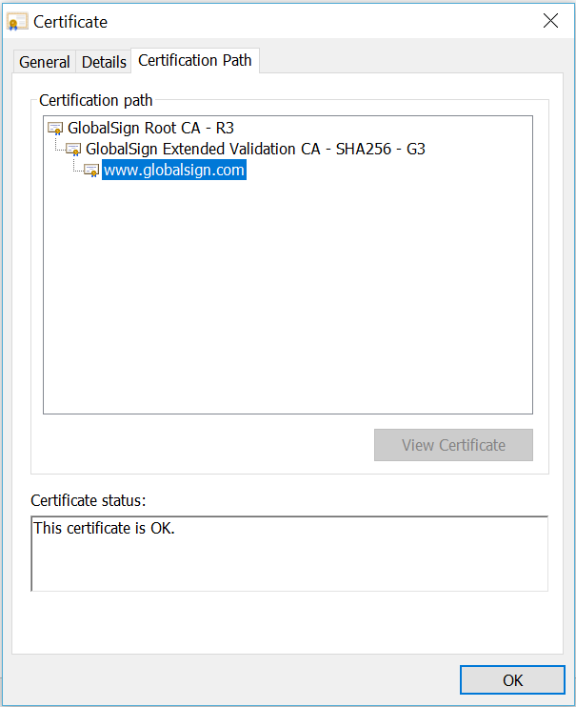Open the Details tab
The image size is (576, 707).
pyautogui.click(x=104, y=62)
